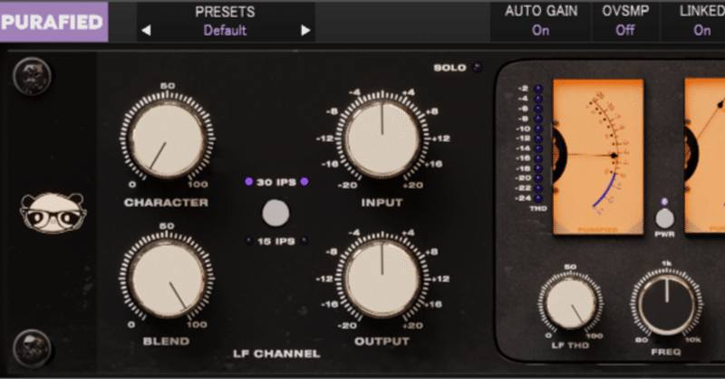Select 15 IPS tape speed label
Image resolution: width=725 pixels, height=379 pixels.
point(276,241)
